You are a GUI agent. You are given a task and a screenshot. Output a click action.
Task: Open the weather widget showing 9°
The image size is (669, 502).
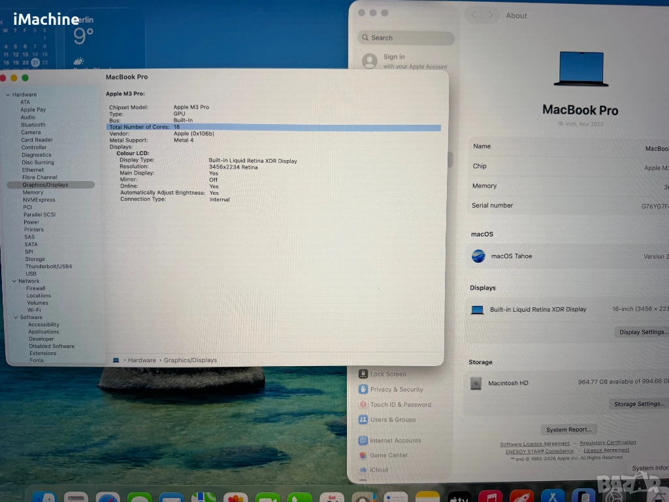coord(105,39)
